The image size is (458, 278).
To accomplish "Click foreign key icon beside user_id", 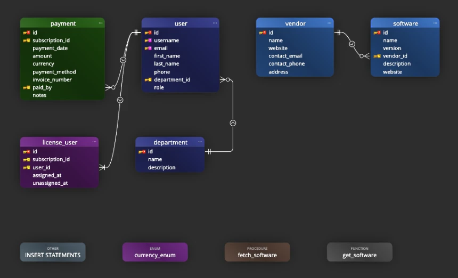I will click(x=27, y=168).
